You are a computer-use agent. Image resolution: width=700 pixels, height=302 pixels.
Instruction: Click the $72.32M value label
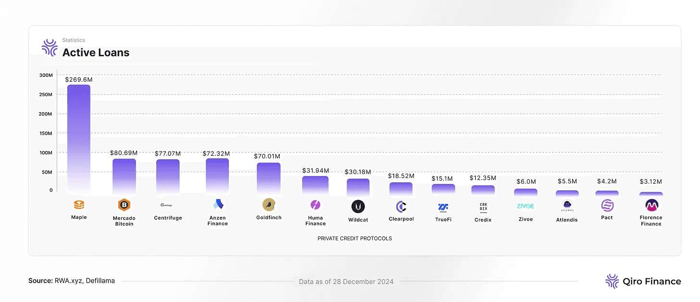[216, 153]
